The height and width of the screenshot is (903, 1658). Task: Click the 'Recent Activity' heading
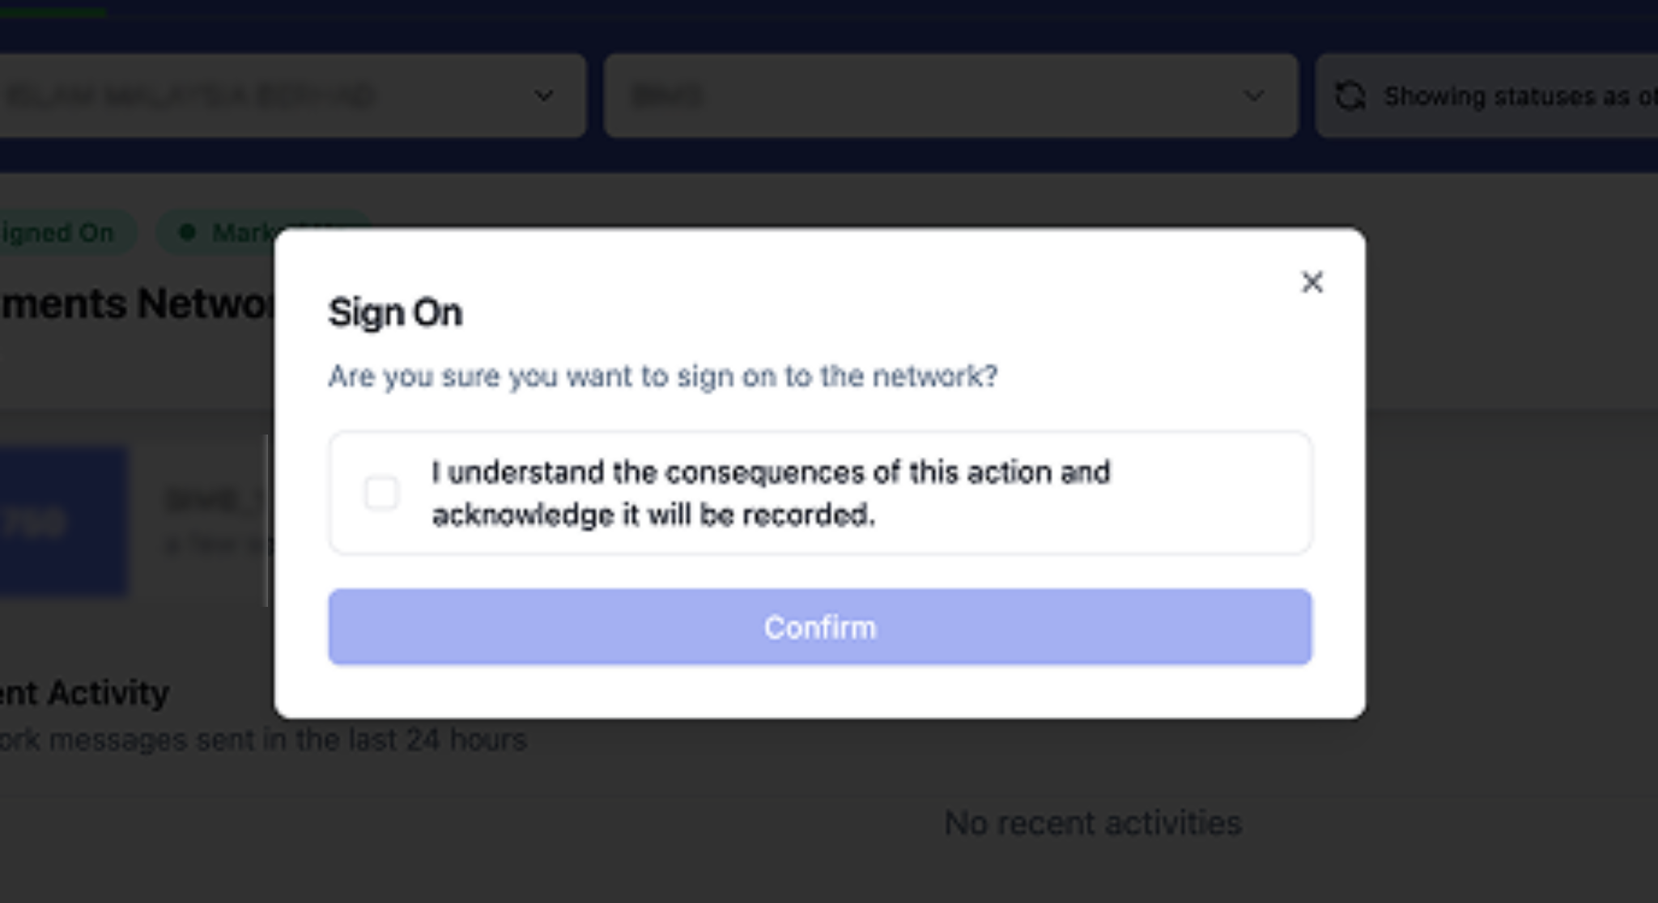pos(85,693)
